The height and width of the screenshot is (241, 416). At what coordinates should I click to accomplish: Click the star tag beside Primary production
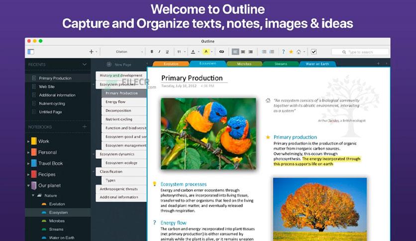pos(268,137)
